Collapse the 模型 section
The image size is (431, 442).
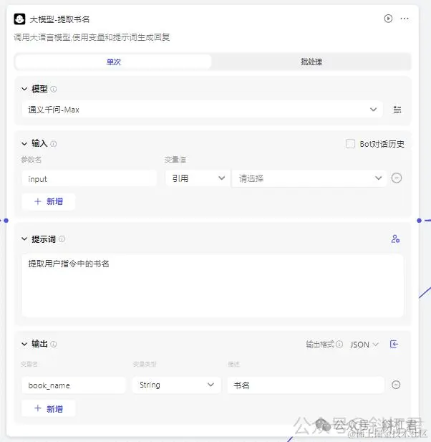24,89
